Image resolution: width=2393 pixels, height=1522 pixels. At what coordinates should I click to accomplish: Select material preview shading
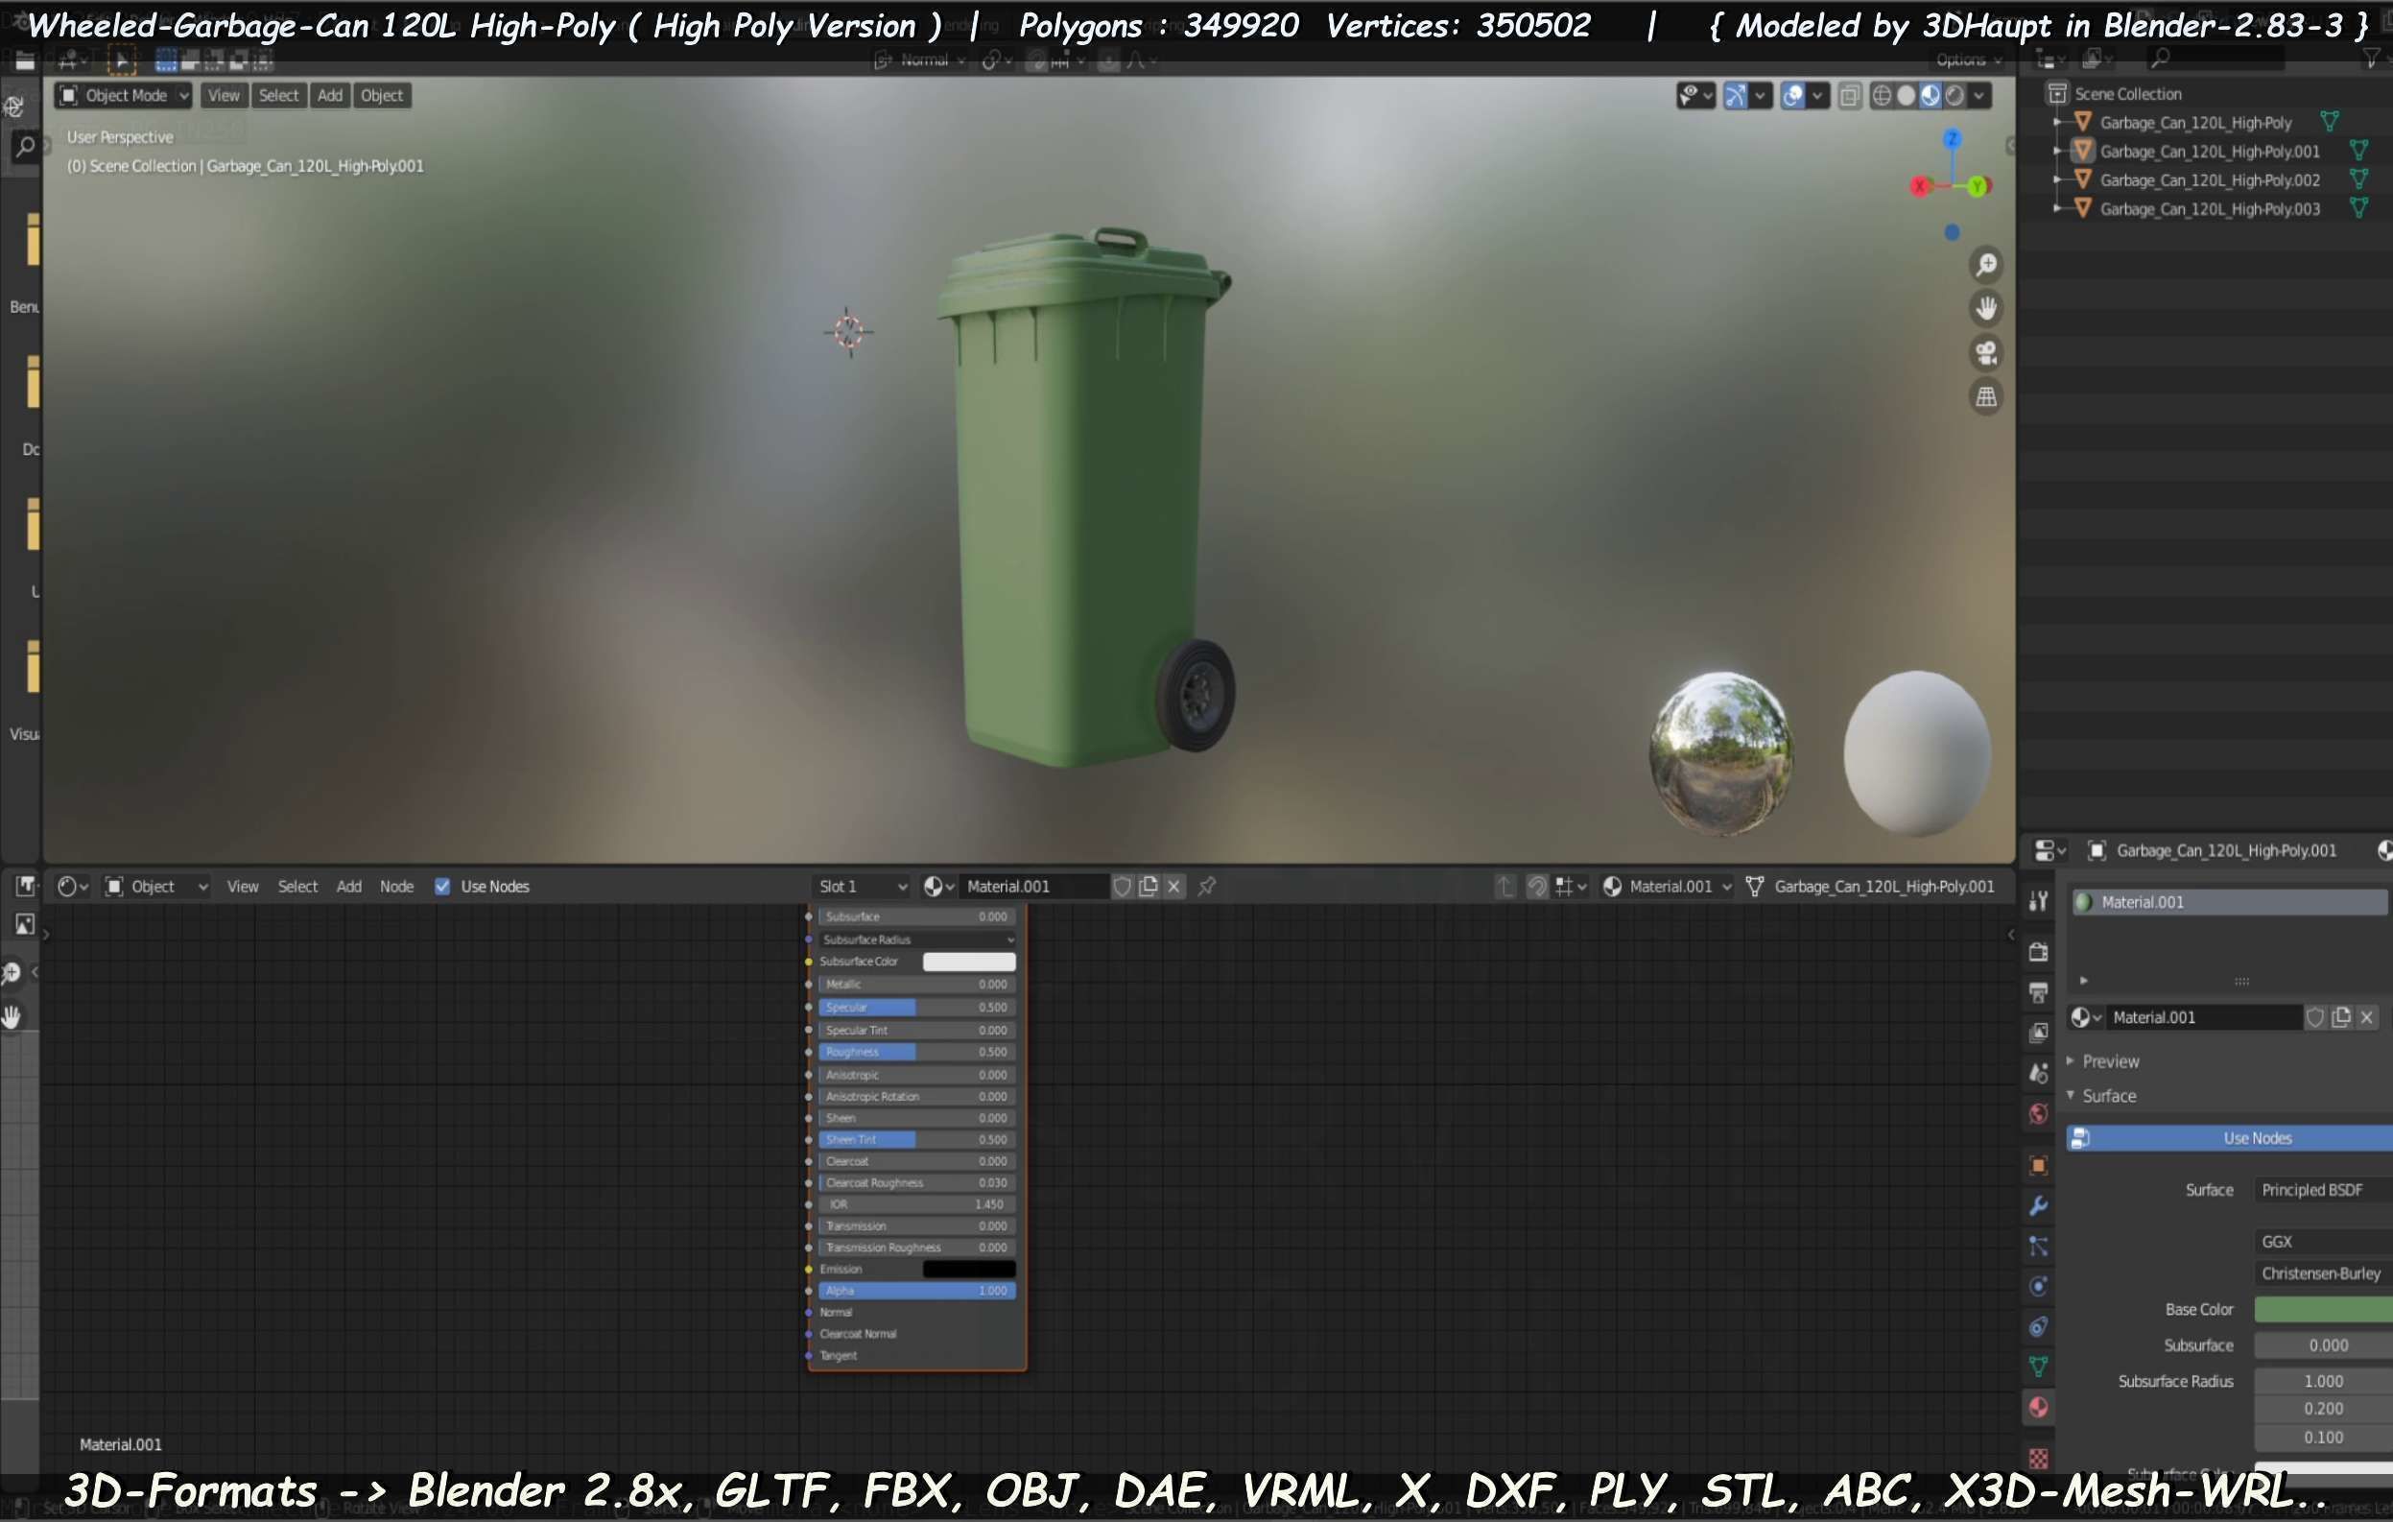click(x=1930, y=95)
